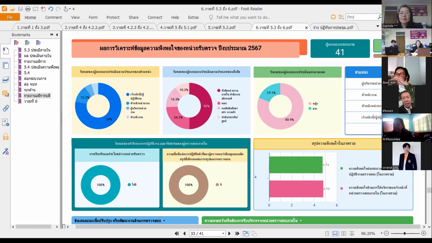Select the วาระที่ 6 bookmark
432x243 pixels.
coord(31,101)
